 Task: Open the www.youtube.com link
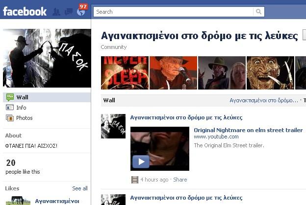point(216,137)
